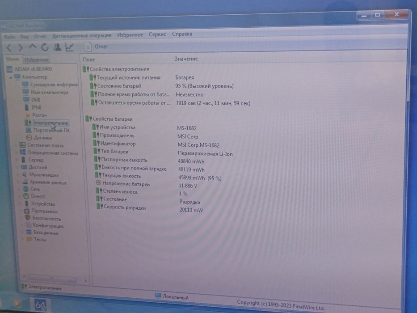
Task: Click the DirectX icon in tree
Action: click(26, 196)
